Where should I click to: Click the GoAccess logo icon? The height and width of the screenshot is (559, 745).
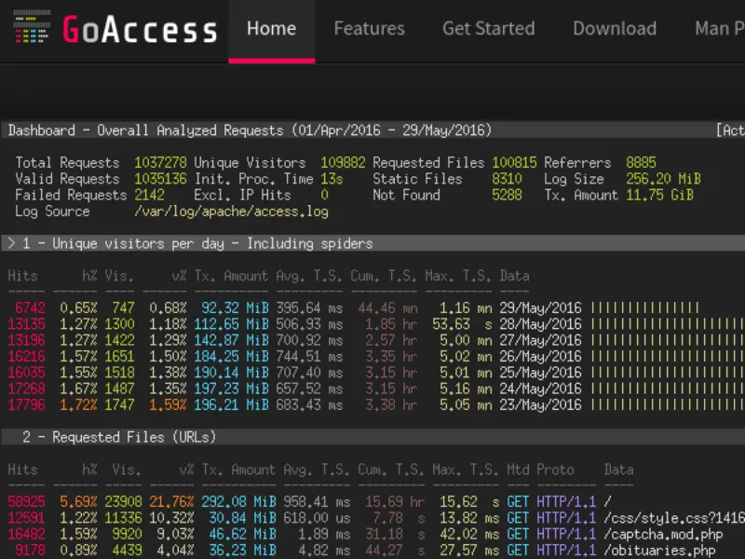[x=140, y=29]
